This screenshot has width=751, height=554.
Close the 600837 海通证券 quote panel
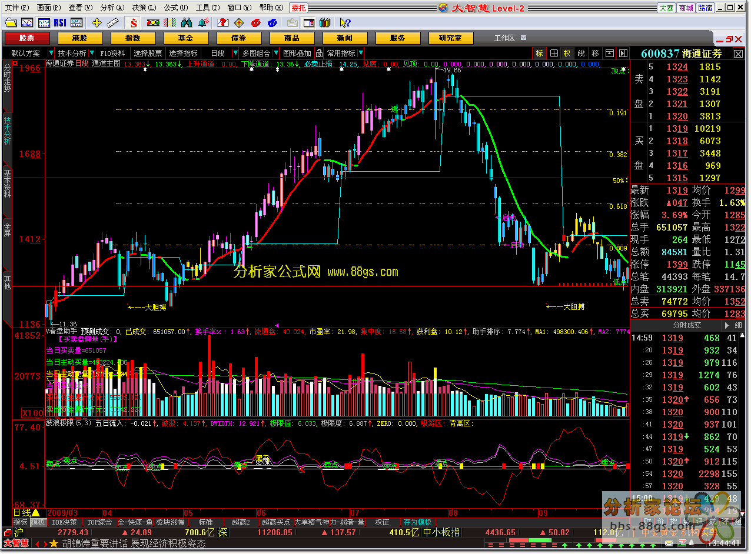point(738,54)
